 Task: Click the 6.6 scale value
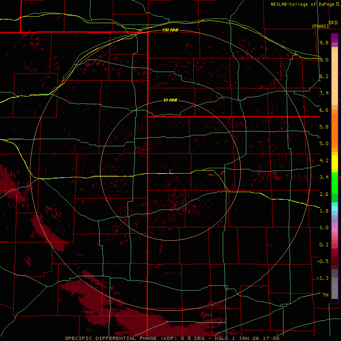(x=324, y=110)
